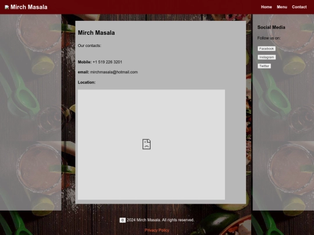
Task: Click the Social Media sidebar heading
Action: tap(271, 27)
